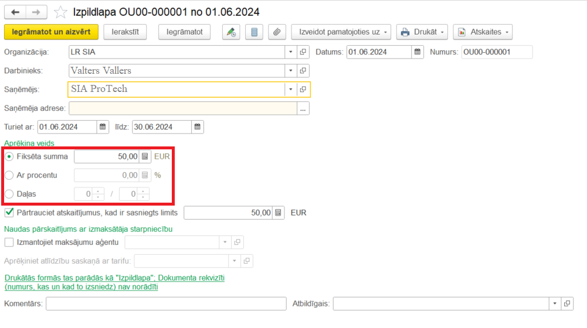Click Iegrāmatot un aizvērt button
The image size is (587, 328).
[51, 32]
